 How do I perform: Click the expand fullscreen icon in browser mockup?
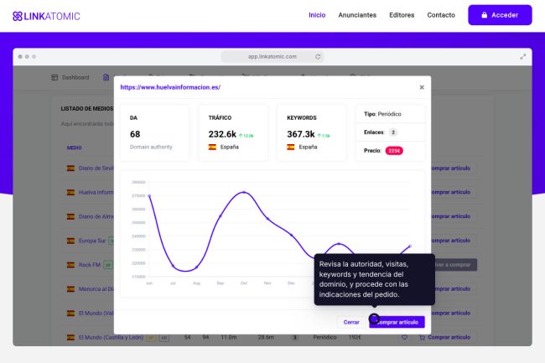point(523,57)
